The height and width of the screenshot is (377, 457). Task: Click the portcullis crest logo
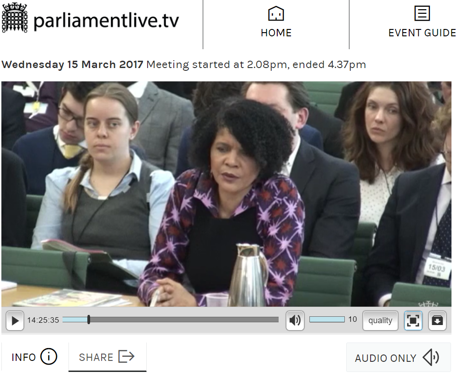[15, 17]
